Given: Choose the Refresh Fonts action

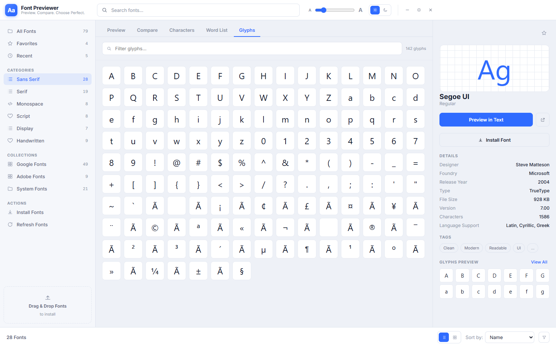Looking at the screenshot, I should point(47,224).
